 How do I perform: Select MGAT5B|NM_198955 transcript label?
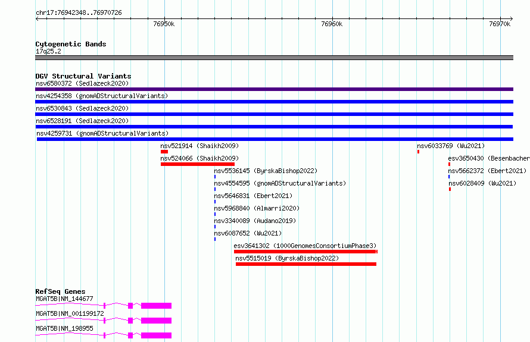64,328
